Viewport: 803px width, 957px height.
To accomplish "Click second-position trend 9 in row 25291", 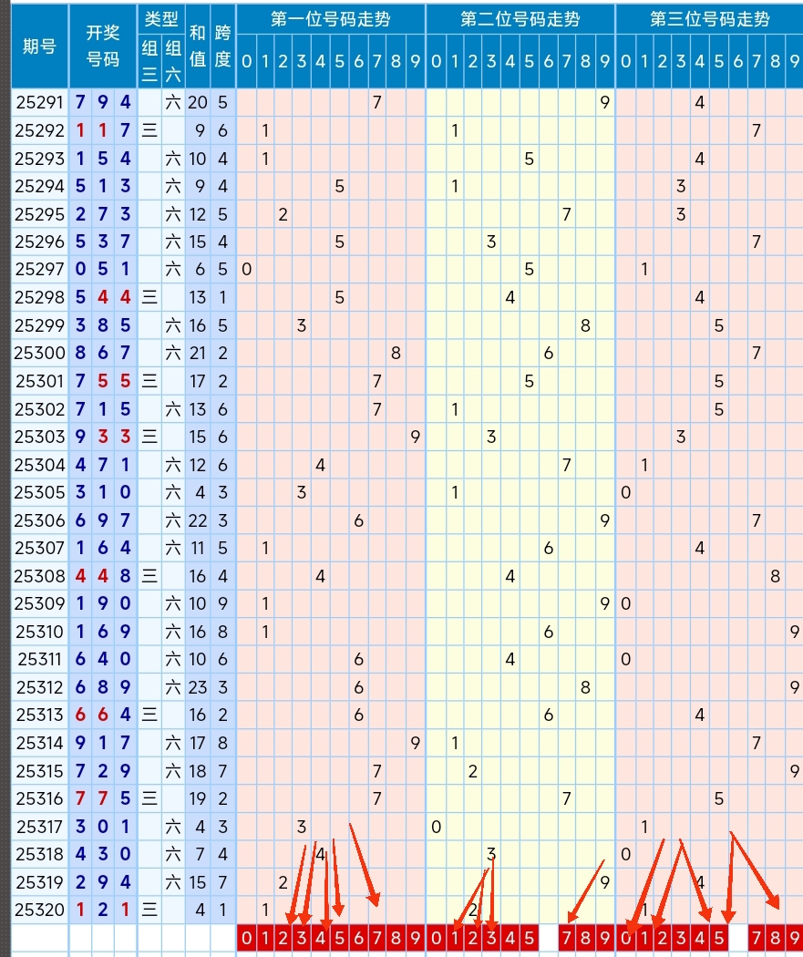I will coord(604,102).
